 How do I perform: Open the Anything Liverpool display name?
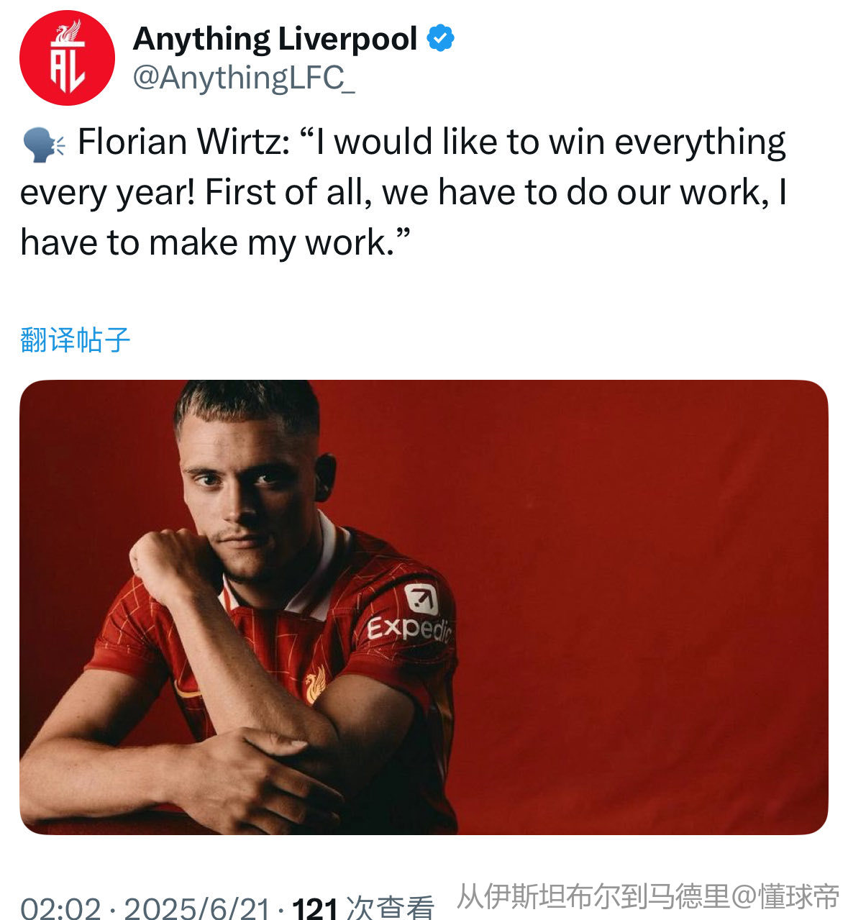(x=275, y=39)
